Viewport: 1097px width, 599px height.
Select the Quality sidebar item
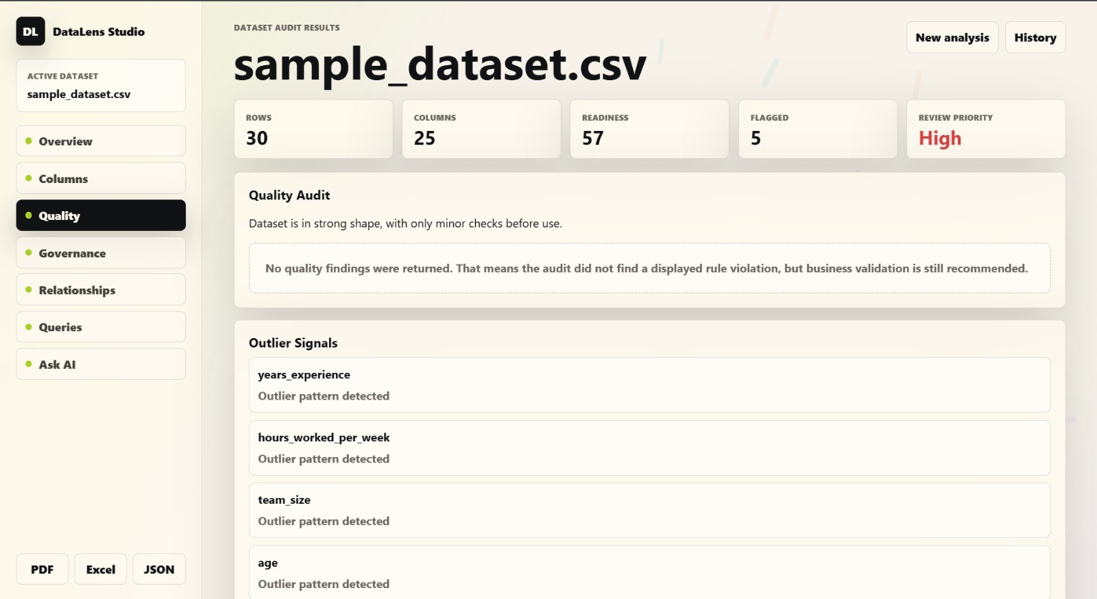pos(101,215)
